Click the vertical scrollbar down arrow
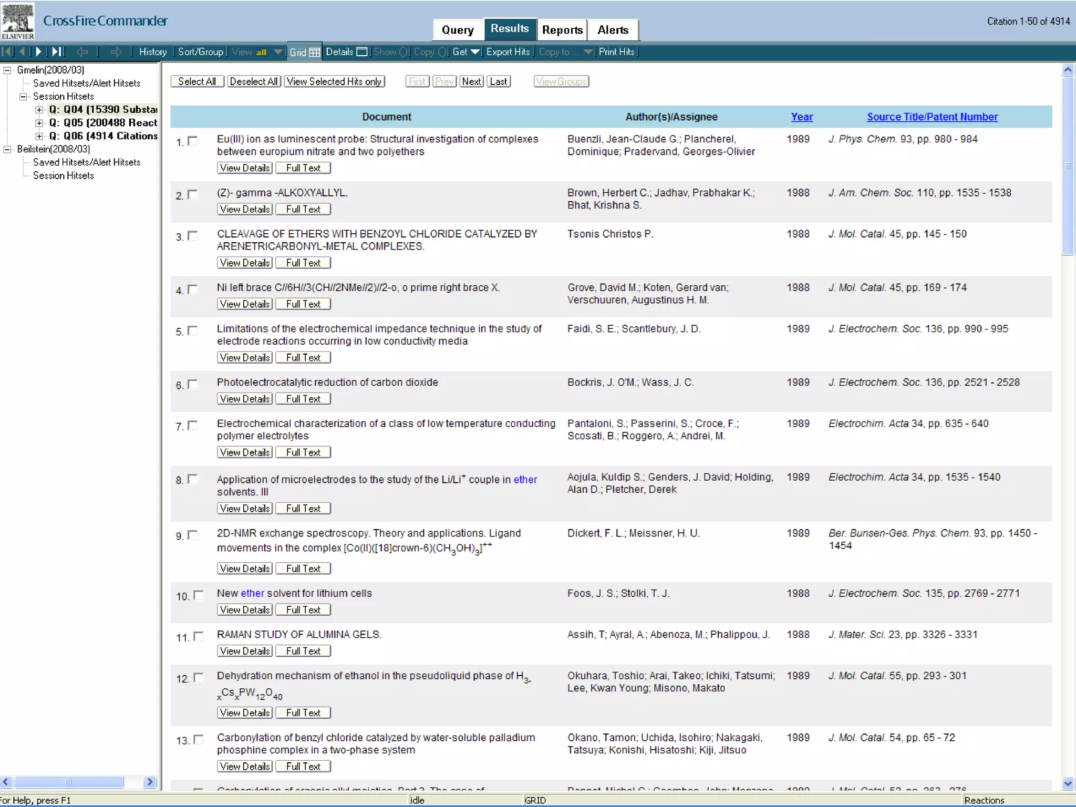This screenshot has width=1076, height=807. (x=1067, y=783)
